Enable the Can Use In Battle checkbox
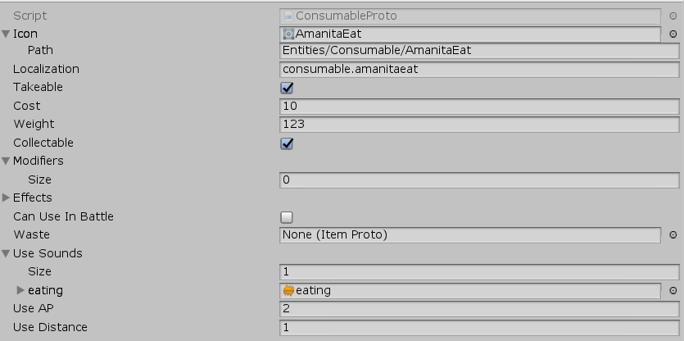The image size is (684, 341). pyautogui.click(x=287, y=217)
